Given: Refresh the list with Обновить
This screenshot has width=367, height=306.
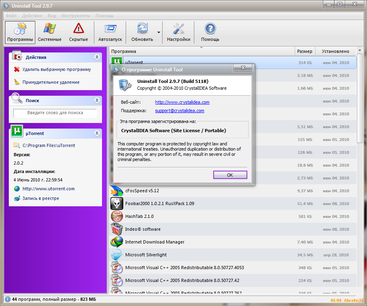Looking at the screenshot, I should click(142, 32).
